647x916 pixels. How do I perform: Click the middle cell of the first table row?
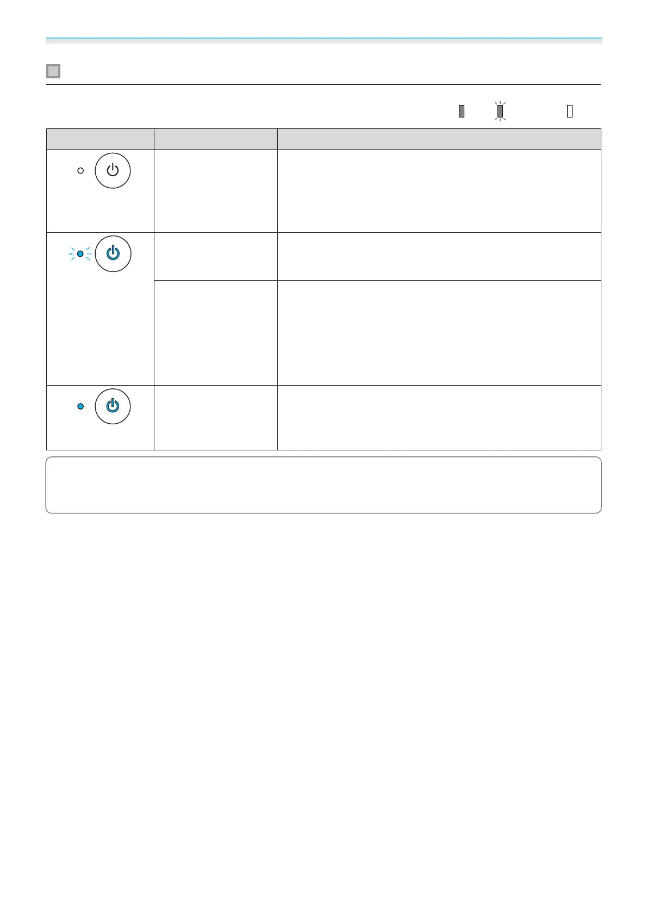[x=215, y=190]
